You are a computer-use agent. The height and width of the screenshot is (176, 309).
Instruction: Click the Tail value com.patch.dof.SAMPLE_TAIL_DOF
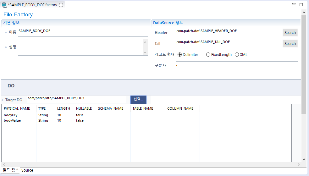pyautogui.click(x=203, y=42)
